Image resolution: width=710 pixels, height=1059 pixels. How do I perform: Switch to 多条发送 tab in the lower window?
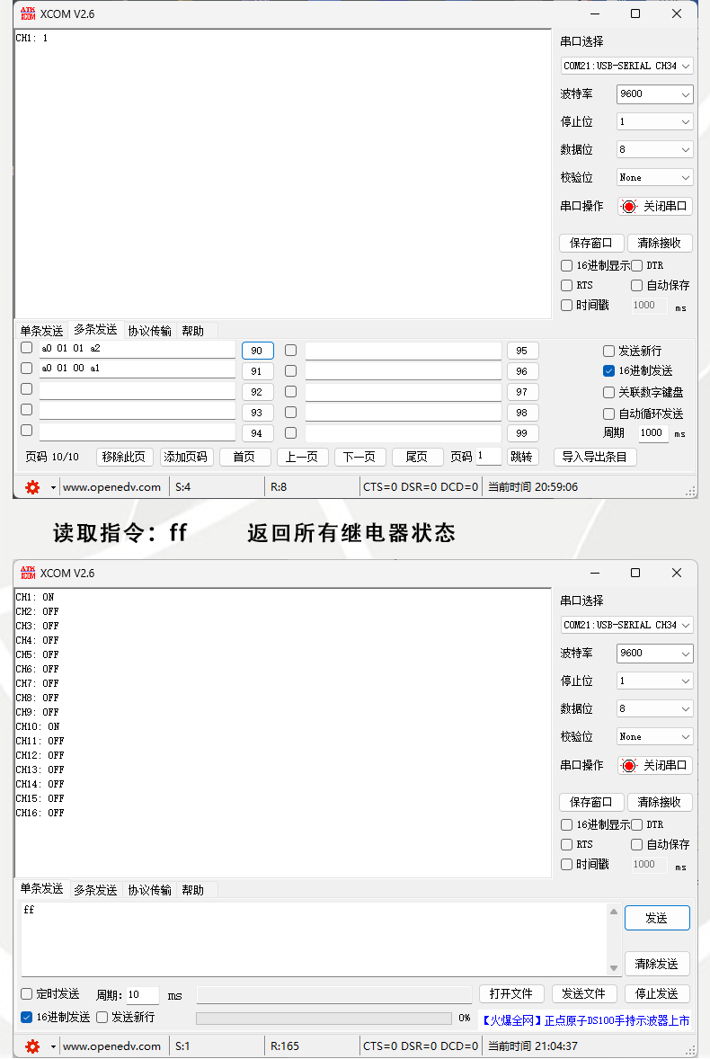[x=95, y=890]
